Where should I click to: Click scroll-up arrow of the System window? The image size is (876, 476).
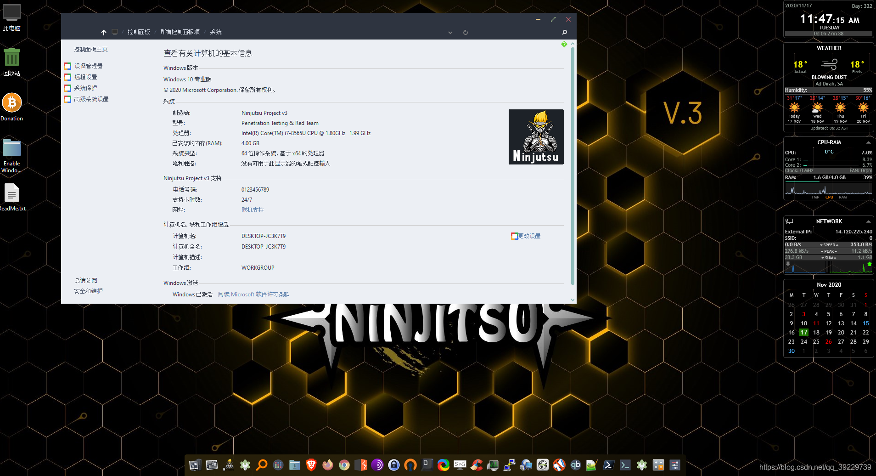pyautogui.click(x=573, y=44)
